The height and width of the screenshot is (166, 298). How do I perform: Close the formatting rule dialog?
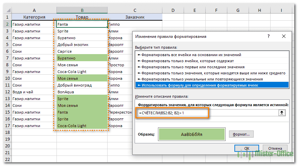284,36
